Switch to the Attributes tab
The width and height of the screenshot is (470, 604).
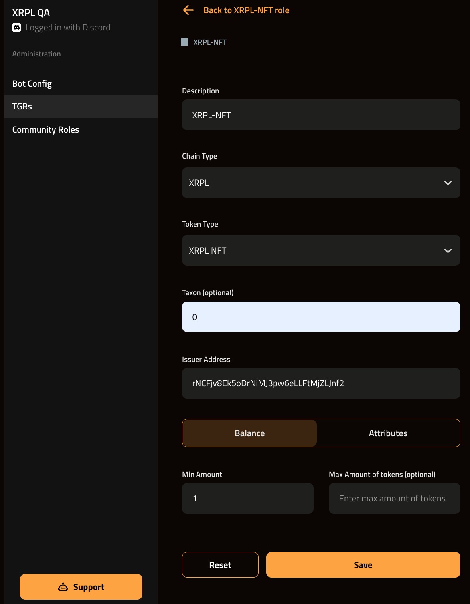point(388,433)
